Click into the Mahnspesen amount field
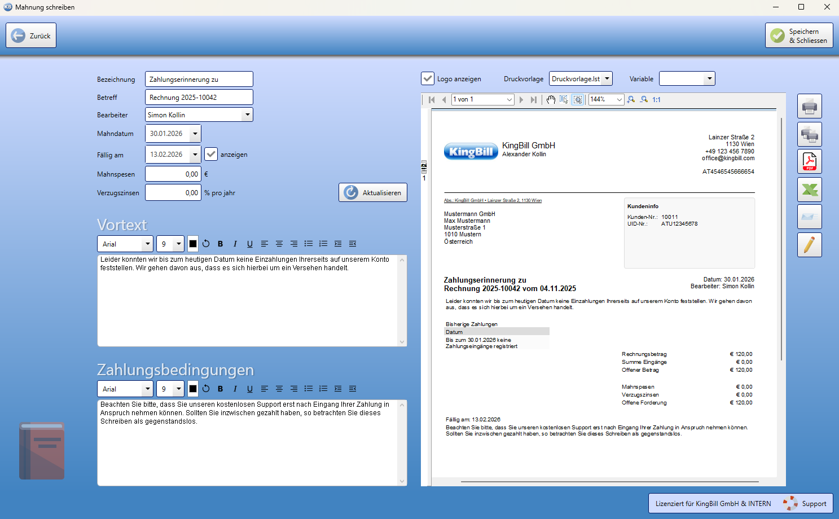The image size is (839, 519). tap(172, 174)
